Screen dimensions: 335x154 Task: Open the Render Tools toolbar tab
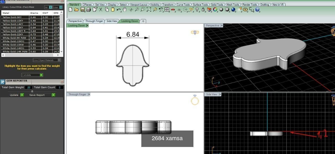click(x=249, y=5)
